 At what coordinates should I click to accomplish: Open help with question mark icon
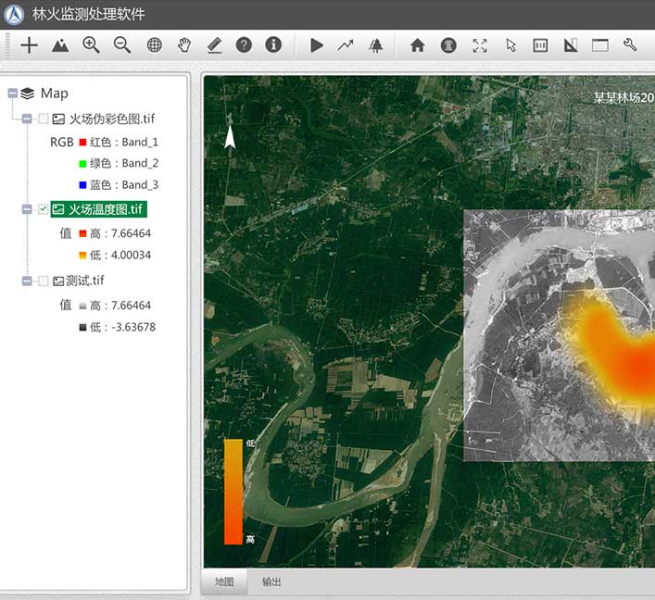point(244,44)
